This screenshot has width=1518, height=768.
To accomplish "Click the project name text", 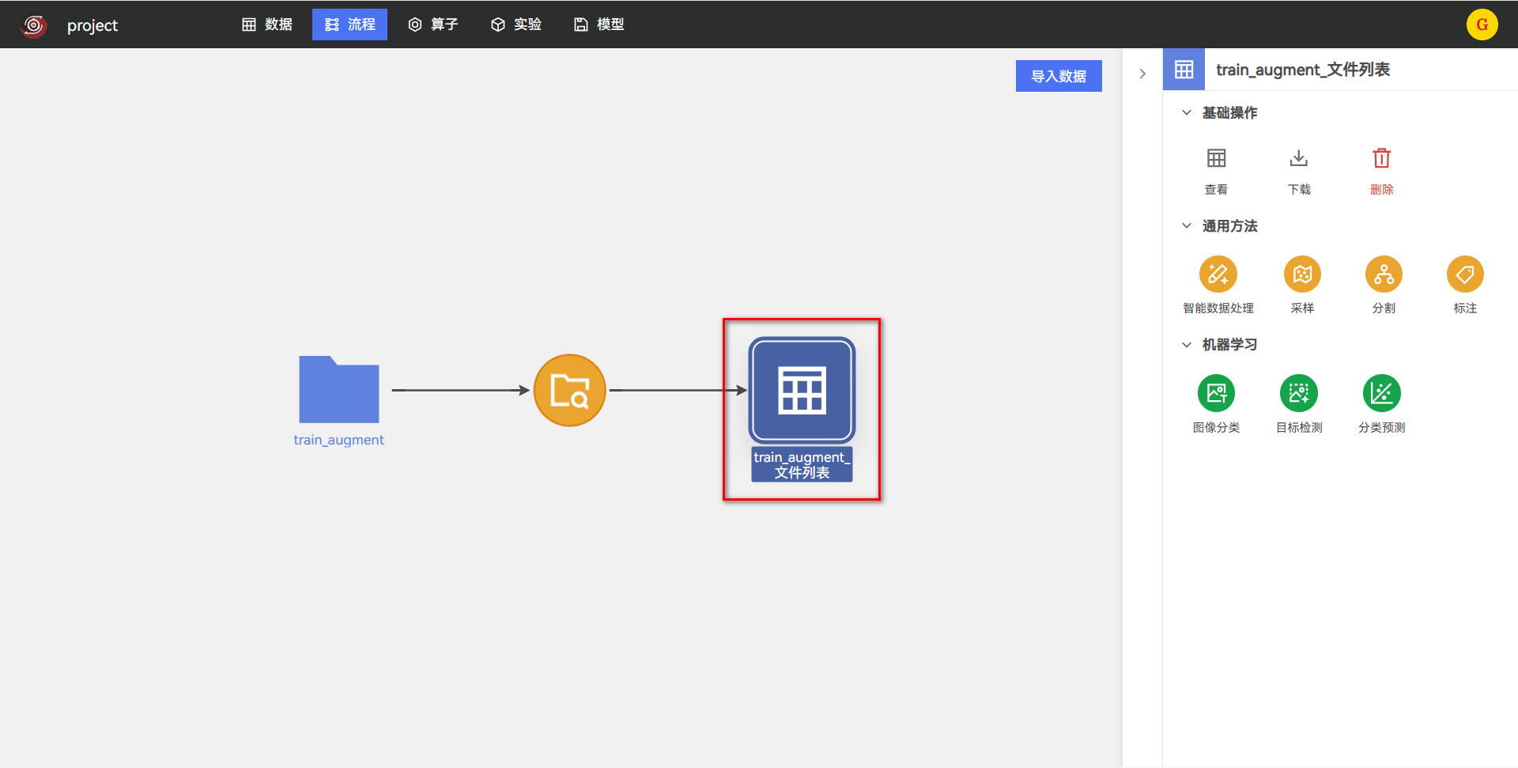I will (93, 25).
